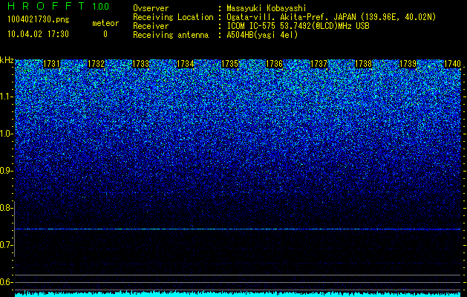The height and width of the screenshot is (297, 467).
Task: Click the meteor count 0
Action: (105, 34)
